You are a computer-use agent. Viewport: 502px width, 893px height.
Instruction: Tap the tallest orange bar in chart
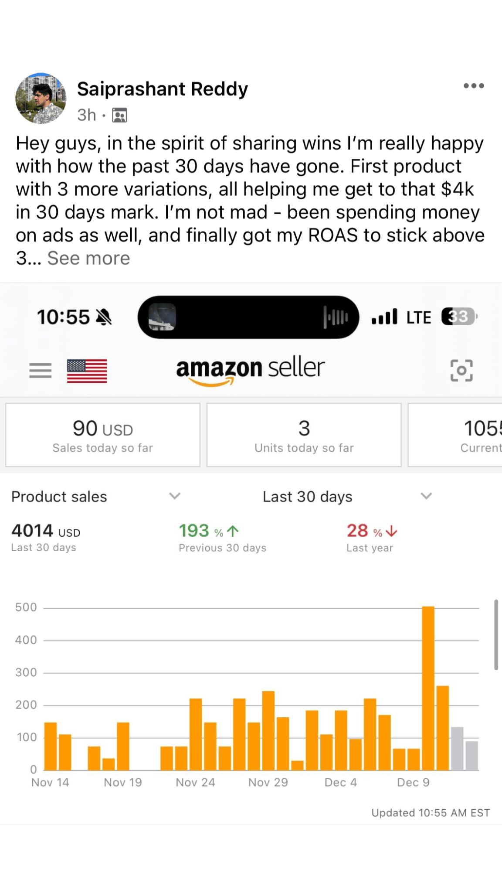(x=428, y=688)
